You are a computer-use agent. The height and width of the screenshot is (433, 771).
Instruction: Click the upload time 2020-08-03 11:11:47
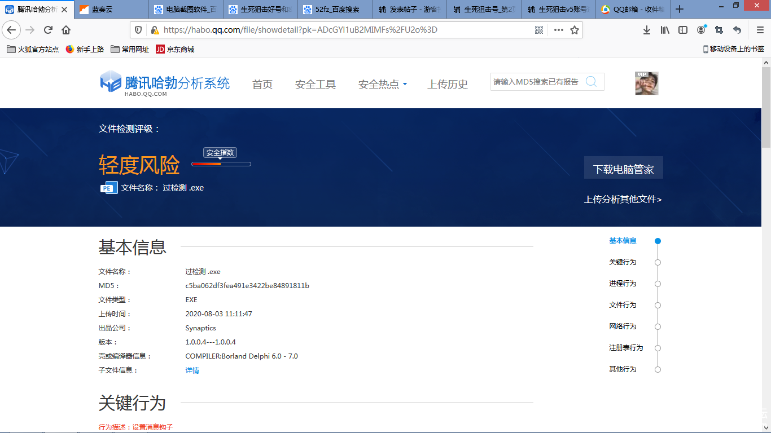[x=218, y=314]
